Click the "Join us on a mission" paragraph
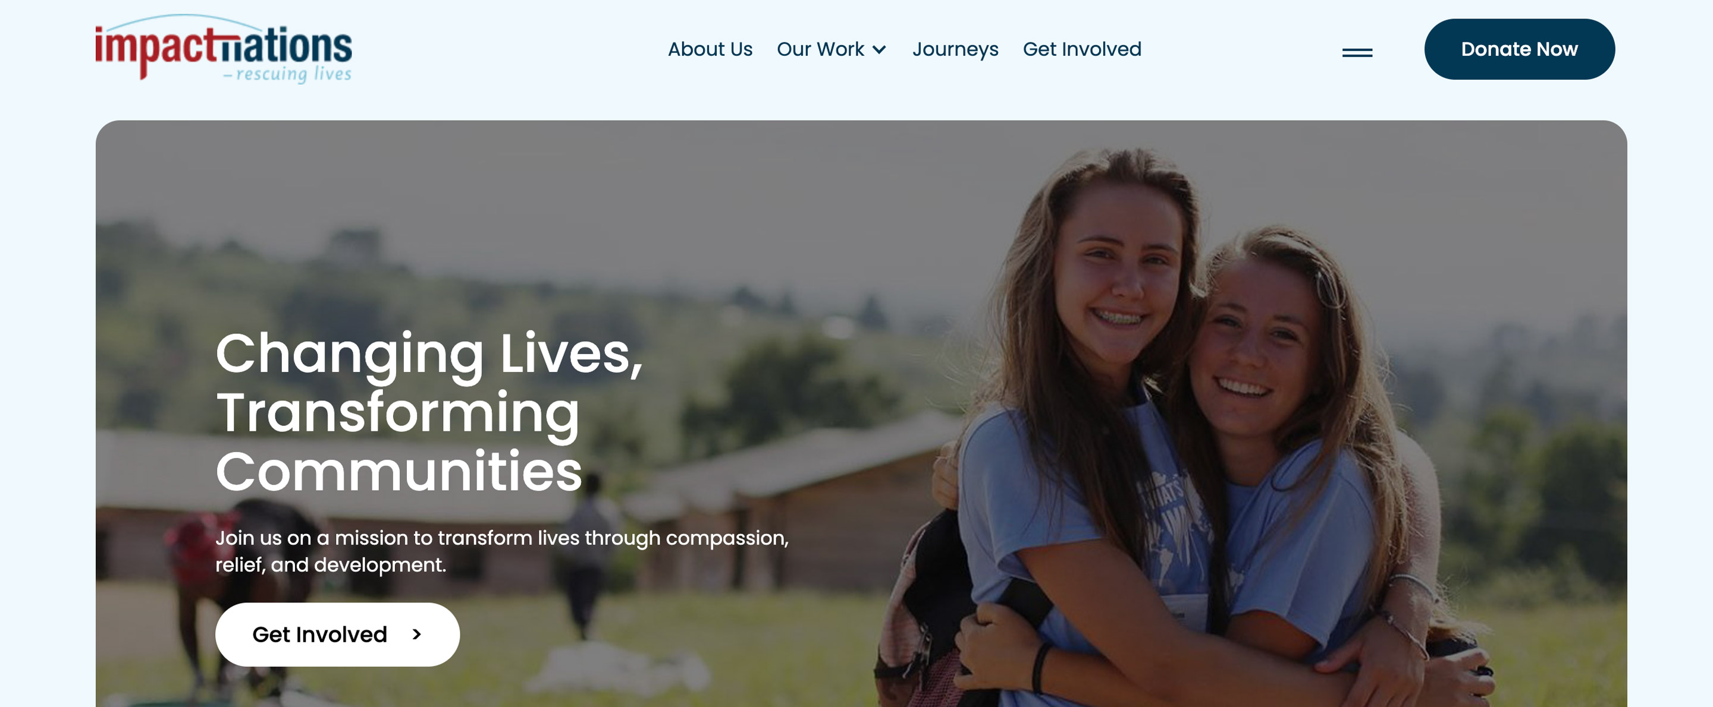1713x707 pixels. tap(502, 551)
